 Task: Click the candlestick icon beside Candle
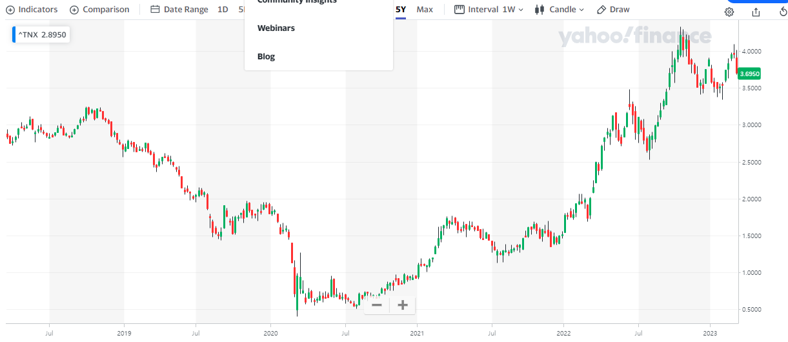click(x=540, y=10)
